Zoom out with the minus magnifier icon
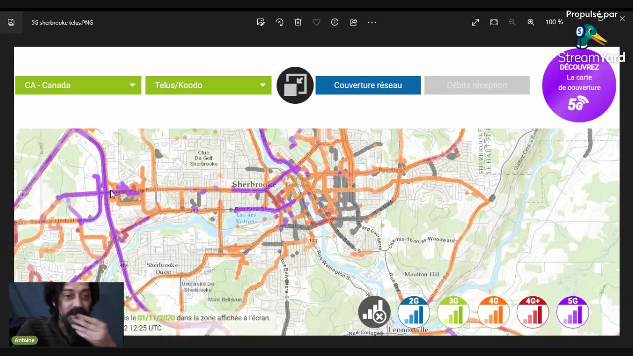 pos(512,22)
